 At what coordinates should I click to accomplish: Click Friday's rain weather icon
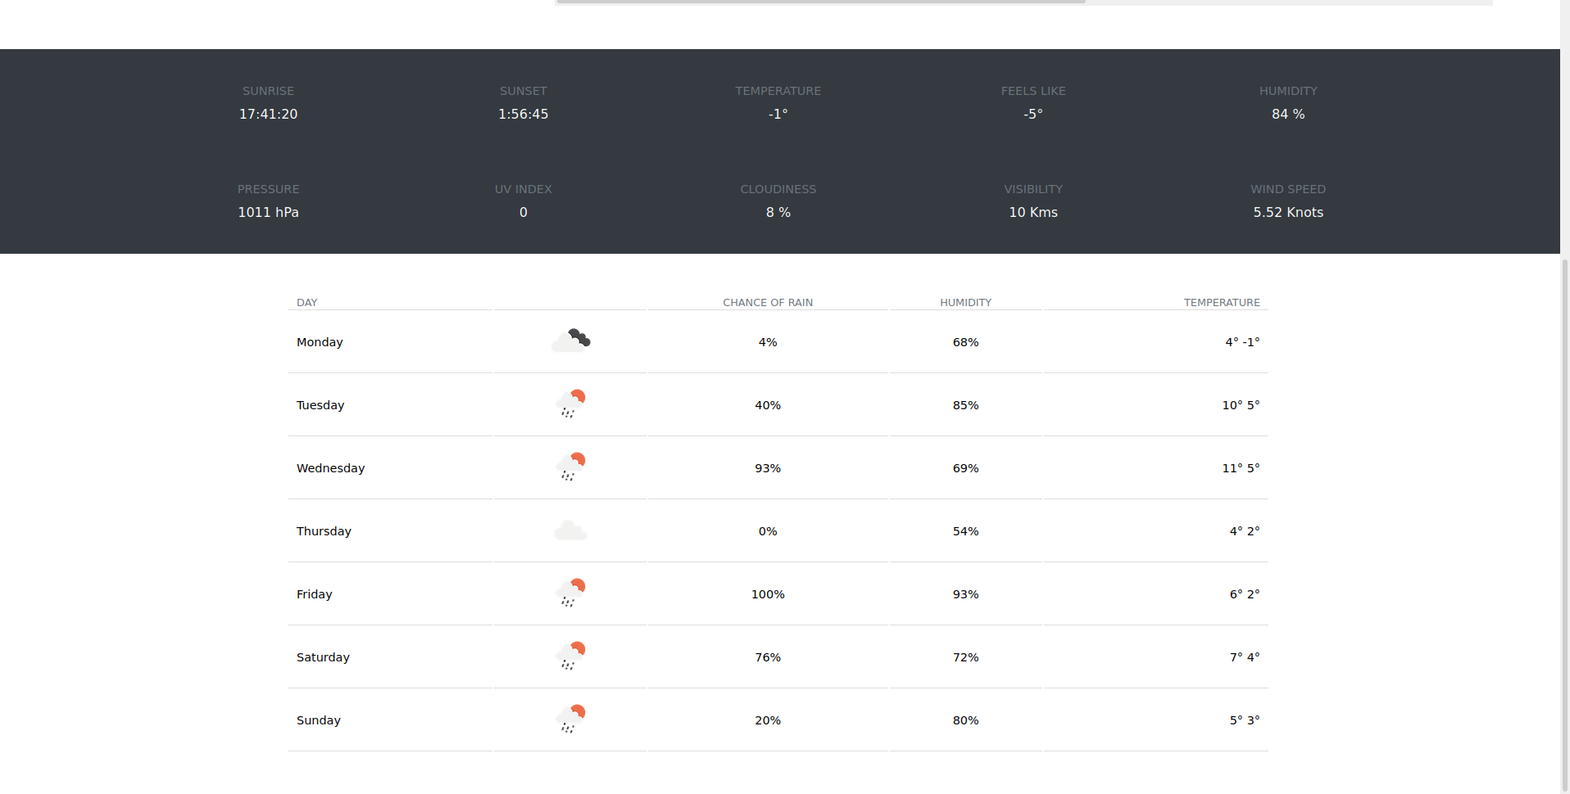571,593
